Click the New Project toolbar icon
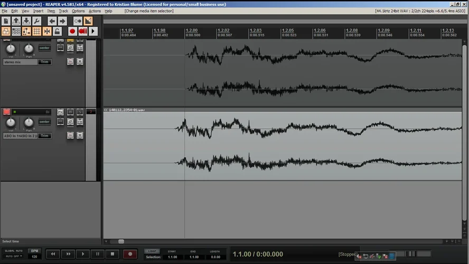This screenshot has height=264, width=469. (x=6, y=21)
